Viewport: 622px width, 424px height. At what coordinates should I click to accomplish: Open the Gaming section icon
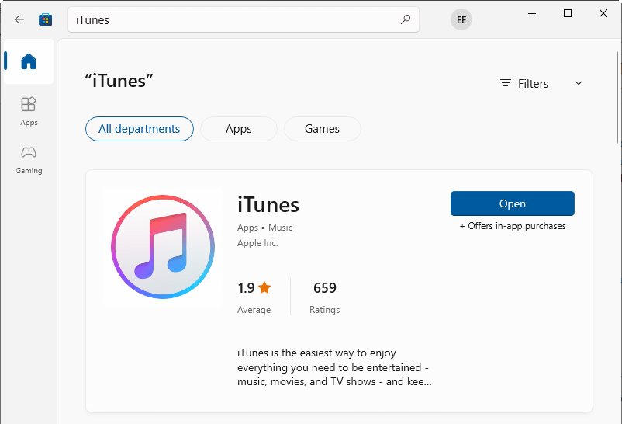[29, 152]
